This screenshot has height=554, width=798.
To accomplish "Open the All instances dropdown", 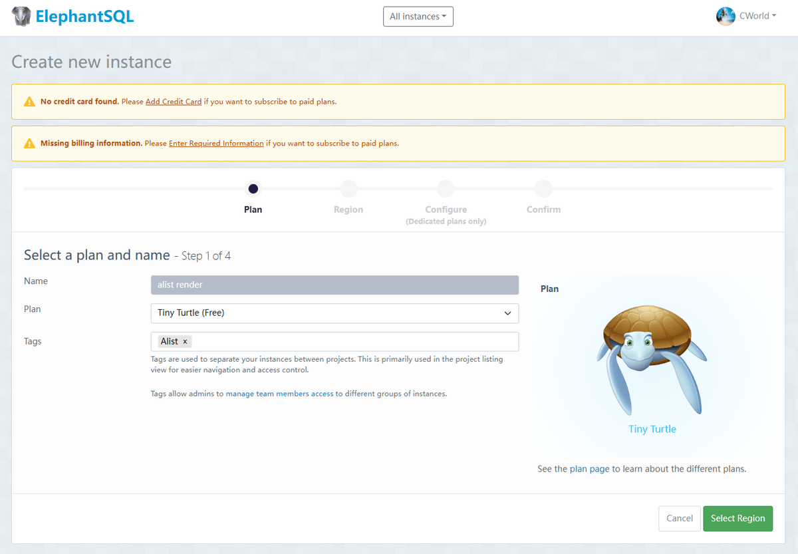I will coord(418,17).
